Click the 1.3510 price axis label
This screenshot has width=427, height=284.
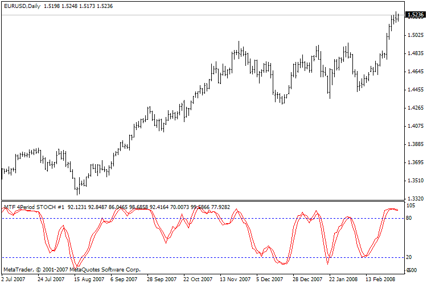[x=415, y=181]
